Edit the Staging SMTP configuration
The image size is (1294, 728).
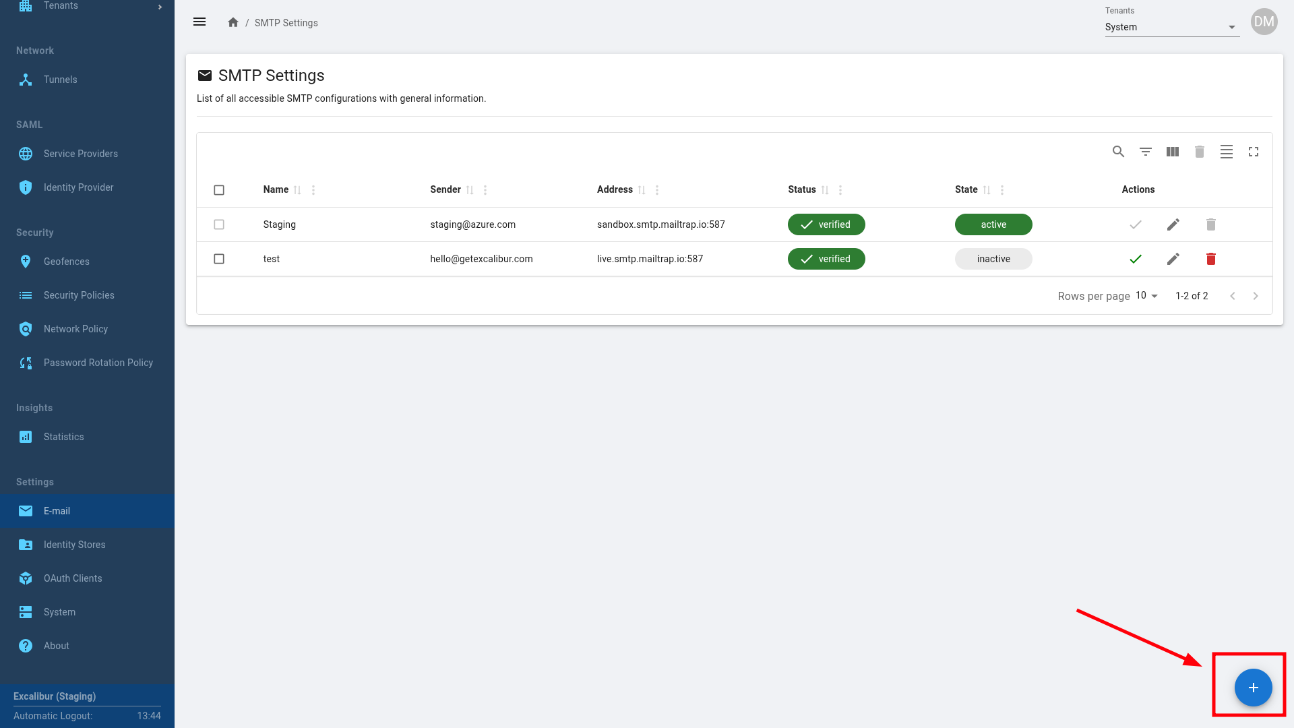click(x=1173, y=224)
